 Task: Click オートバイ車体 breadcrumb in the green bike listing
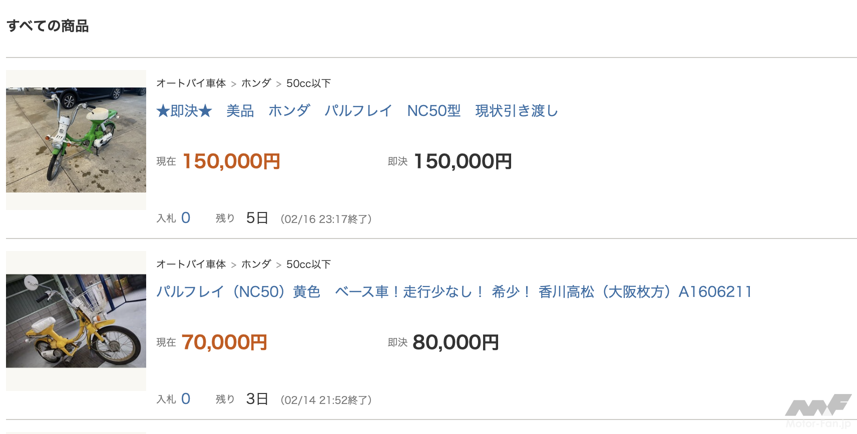coord(191,83)
